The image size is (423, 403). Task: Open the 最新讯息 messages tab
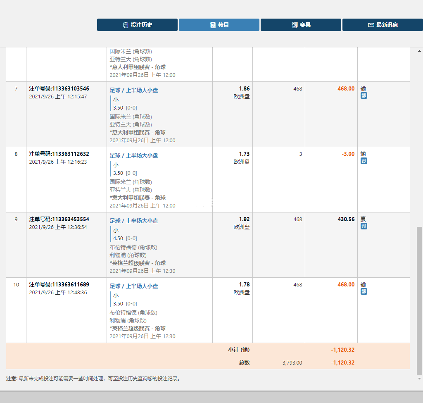pos(383,25)
